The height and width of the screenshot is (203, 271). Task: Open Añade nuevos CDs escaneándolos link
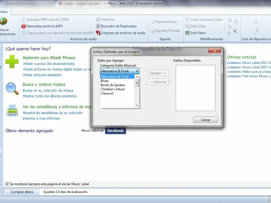point(49,64)
